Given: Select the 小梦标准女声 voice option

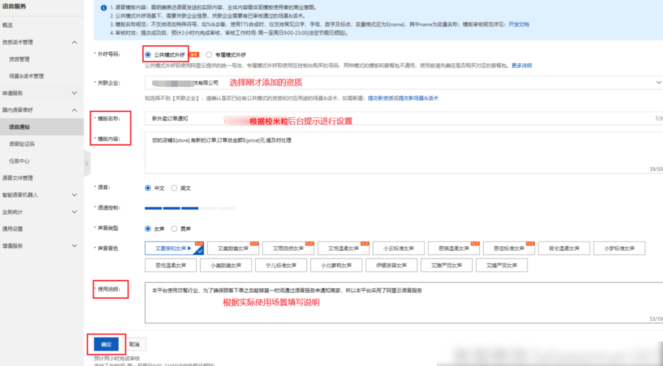Looking at the screenshot, I should coord(620,248).
